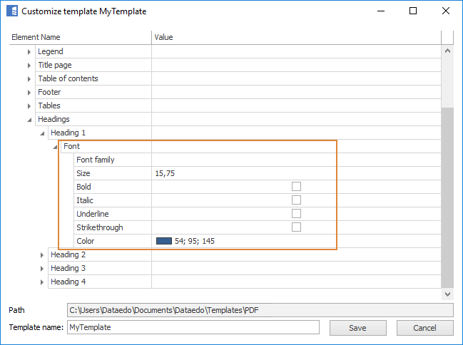This screenshot has height=345, width=463.
Task: Click the blue Color swatch
Action: (163, 241)
